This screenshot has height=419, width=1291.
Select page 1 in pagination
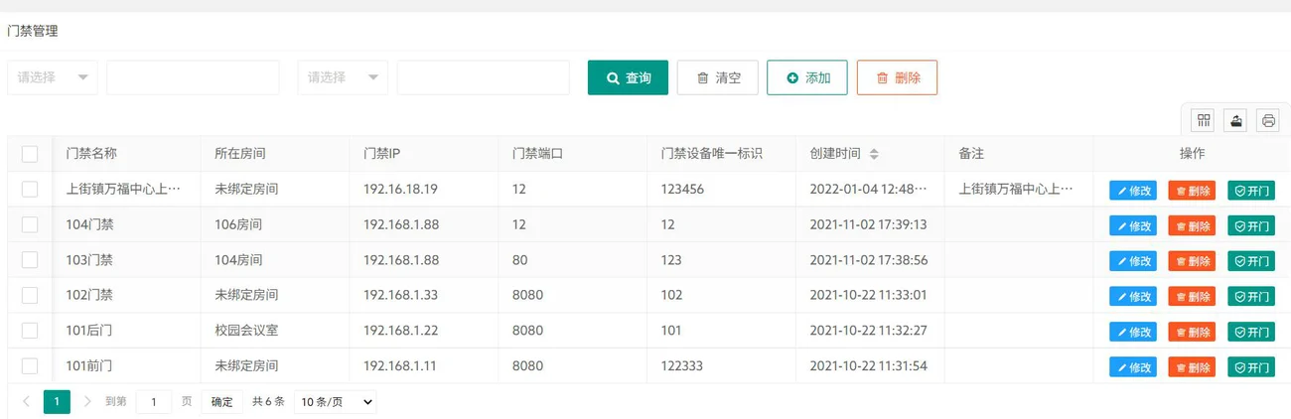point(57,401)
